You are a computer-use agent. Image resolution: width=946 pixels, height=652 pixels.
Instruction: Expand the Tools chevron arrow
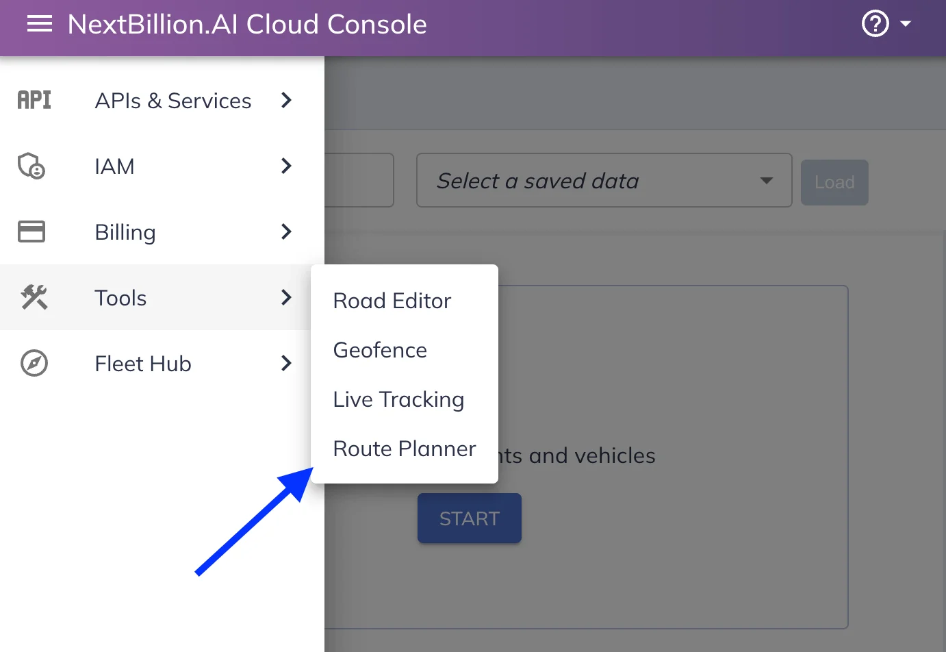click(x=287, y=297)
